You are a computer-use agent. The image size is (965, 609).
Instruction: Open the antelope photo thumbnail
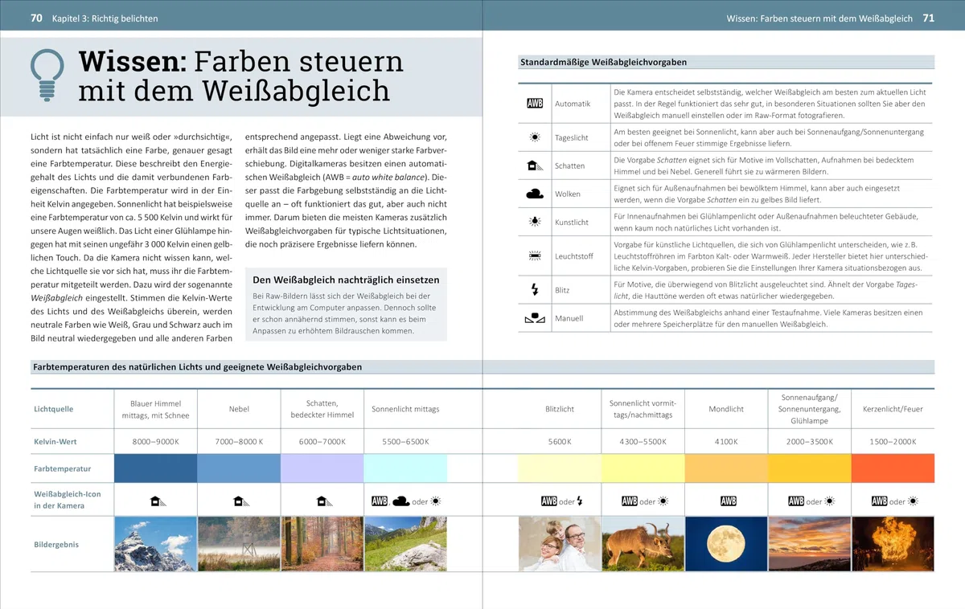643,544
